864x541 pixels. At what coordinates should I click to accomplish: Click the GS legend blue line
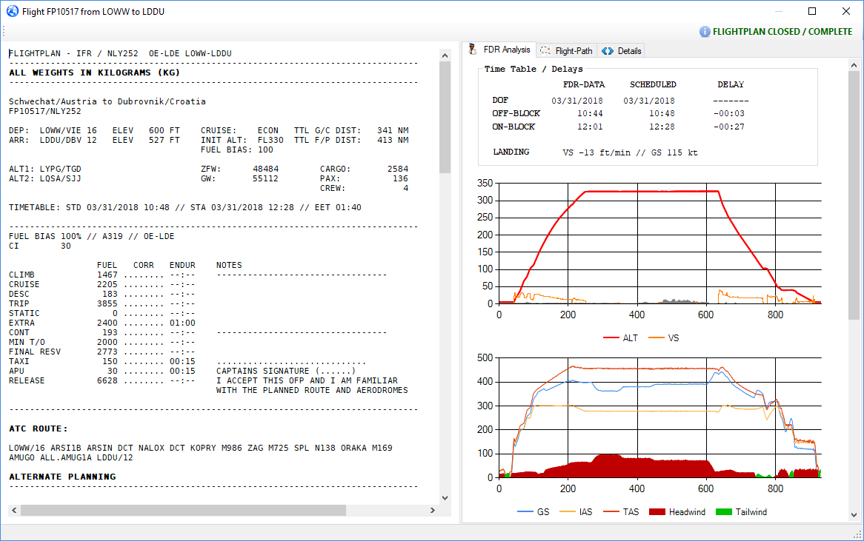(x=525, y=512)
